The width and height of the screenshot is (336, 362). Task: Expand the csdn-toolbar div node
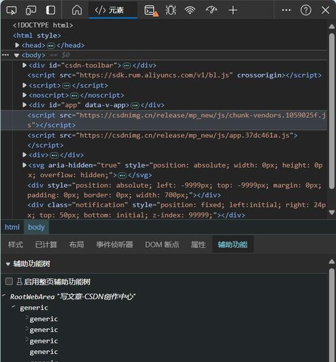[24, 65]
